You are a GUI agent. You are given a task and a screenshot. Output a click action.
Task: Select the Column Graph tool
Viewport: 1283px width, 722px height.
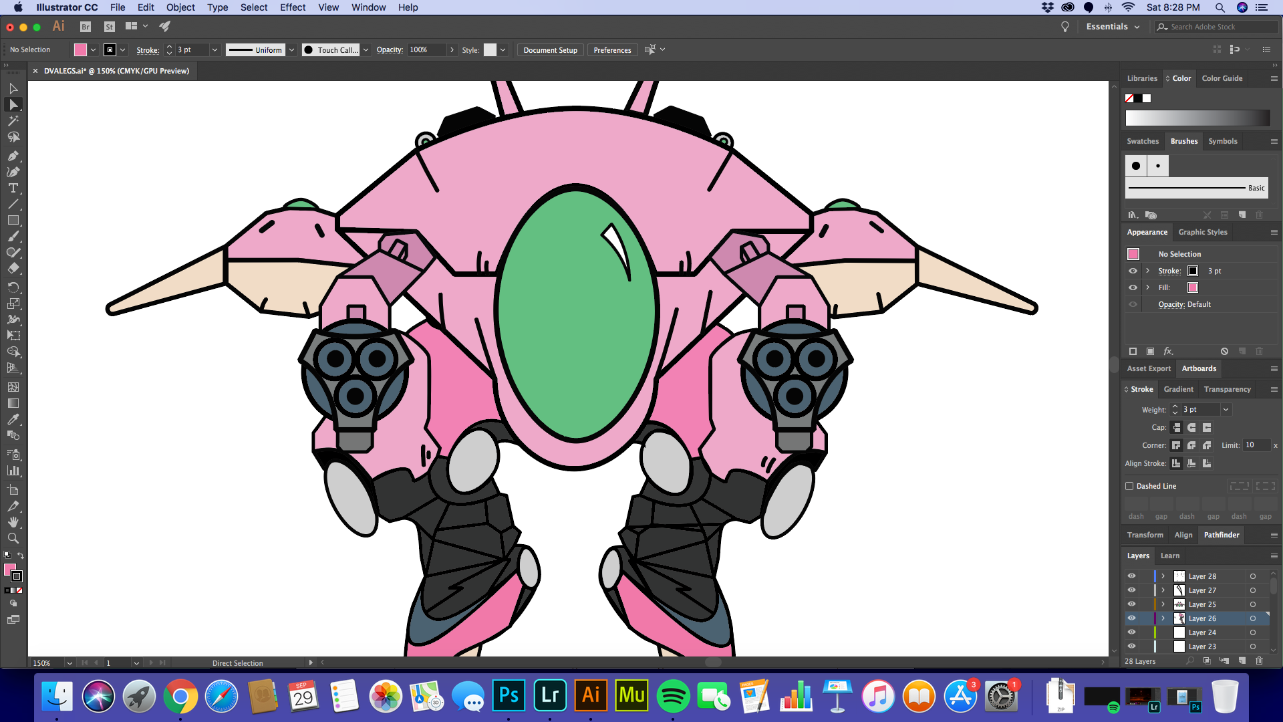coord(13,471)
